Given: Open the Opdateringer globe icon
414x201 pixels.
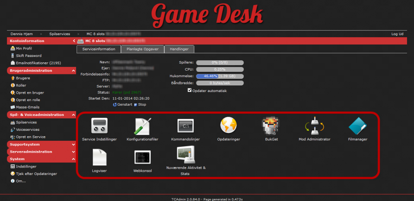Looking at the screenshot, I should 229,126.
